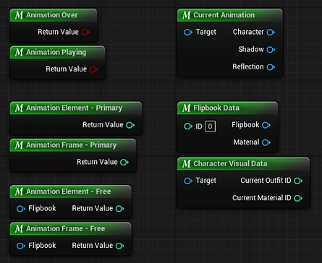Click the Current Outfit ID output pin
This screenshot has width=322, height=263.
point(298,181)
